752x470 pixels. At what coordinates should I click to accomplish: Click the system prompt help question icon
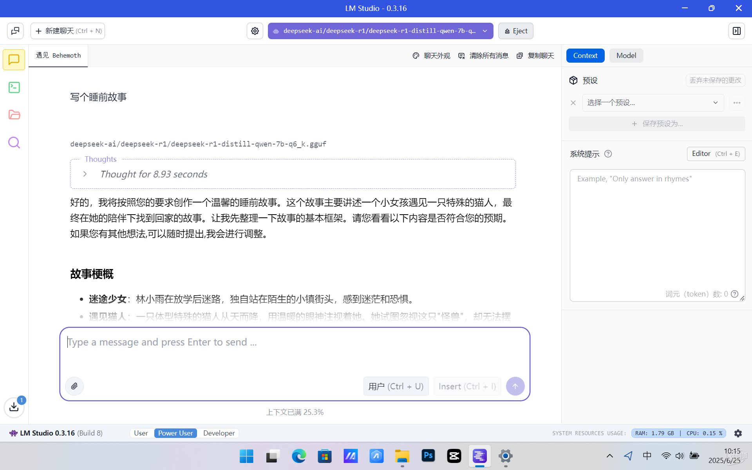pos(608,154)
